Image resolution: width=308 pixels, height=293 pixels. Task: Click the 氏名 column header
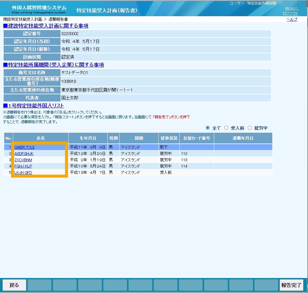tap(41, 138)
